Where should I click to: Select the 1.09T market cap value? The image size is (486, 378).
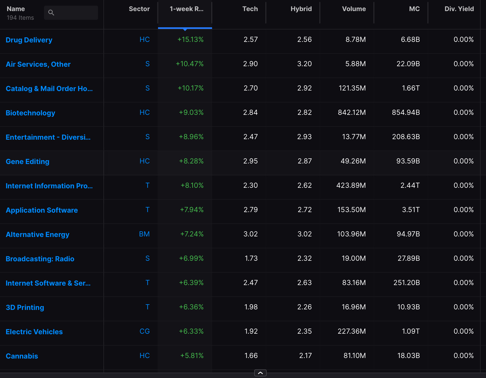[x=411, y=331]
